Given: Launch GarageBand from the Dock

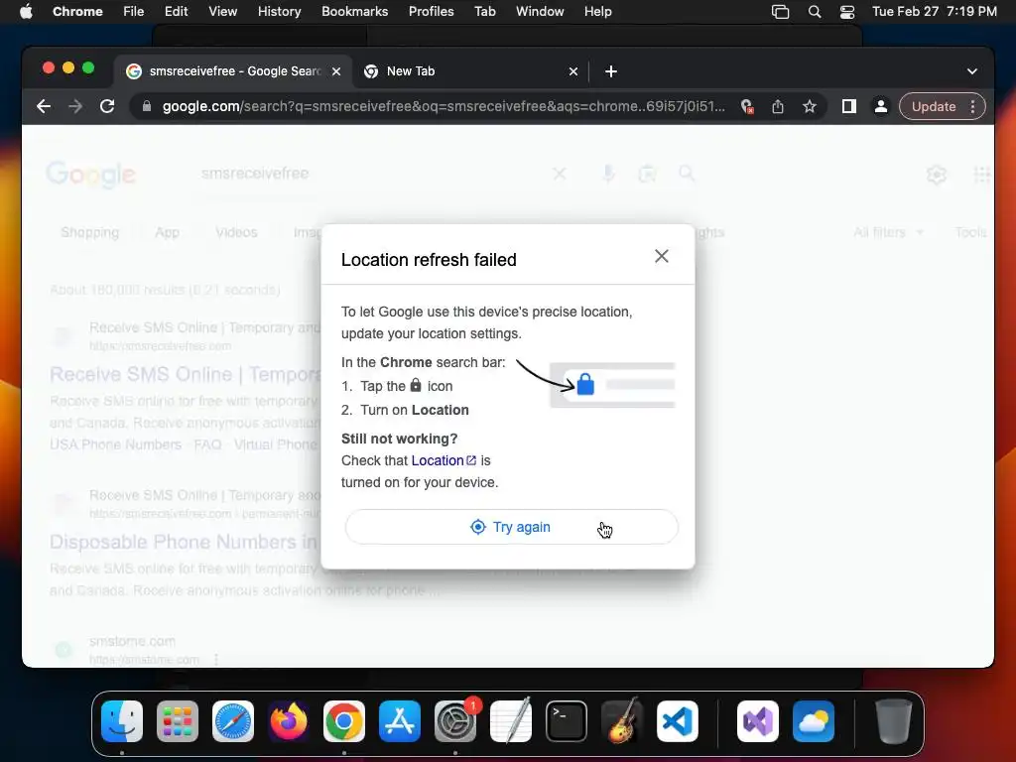Looking at the screenshot, I should coord(622,721).
